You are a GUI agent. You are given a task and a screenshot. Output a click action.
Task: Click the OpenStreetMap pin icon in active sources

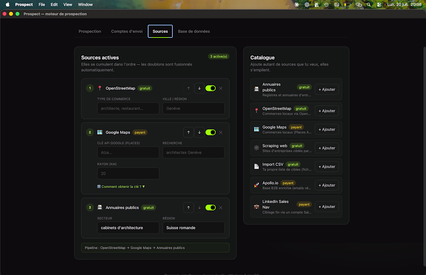[100, 88]
